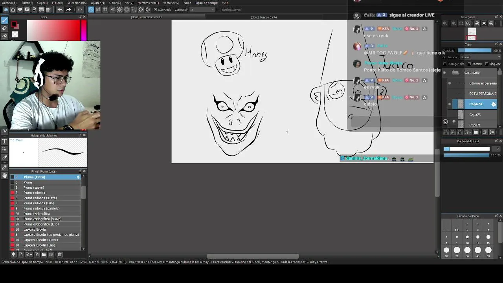Undock the Navegador panel
Screen dimensions: 503x283
point(496,17)
